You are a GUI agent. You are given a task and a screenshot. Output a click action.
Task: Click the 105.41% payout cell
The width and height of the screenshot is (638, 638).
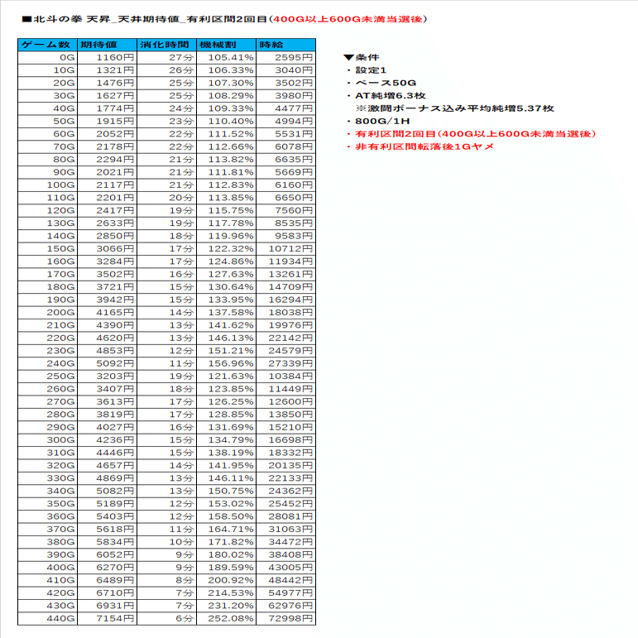[226, 57]
